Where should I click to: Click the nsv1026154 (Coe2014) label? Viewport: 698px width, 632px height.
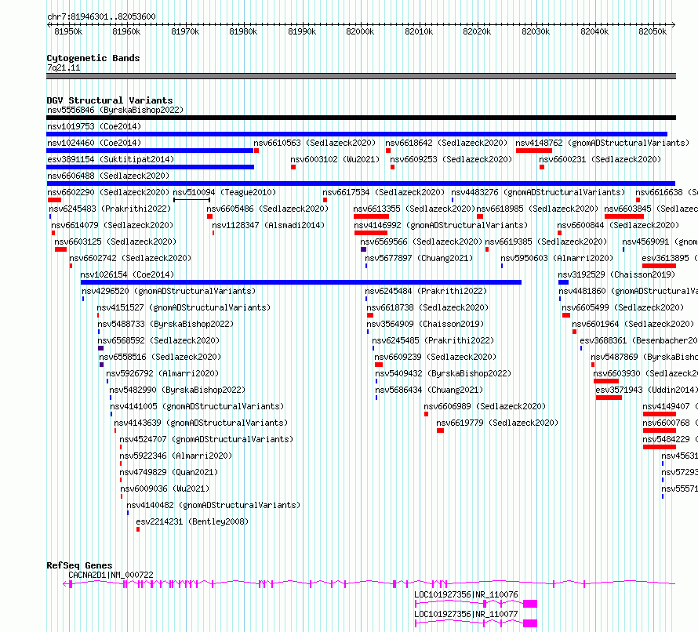[127, 274]
